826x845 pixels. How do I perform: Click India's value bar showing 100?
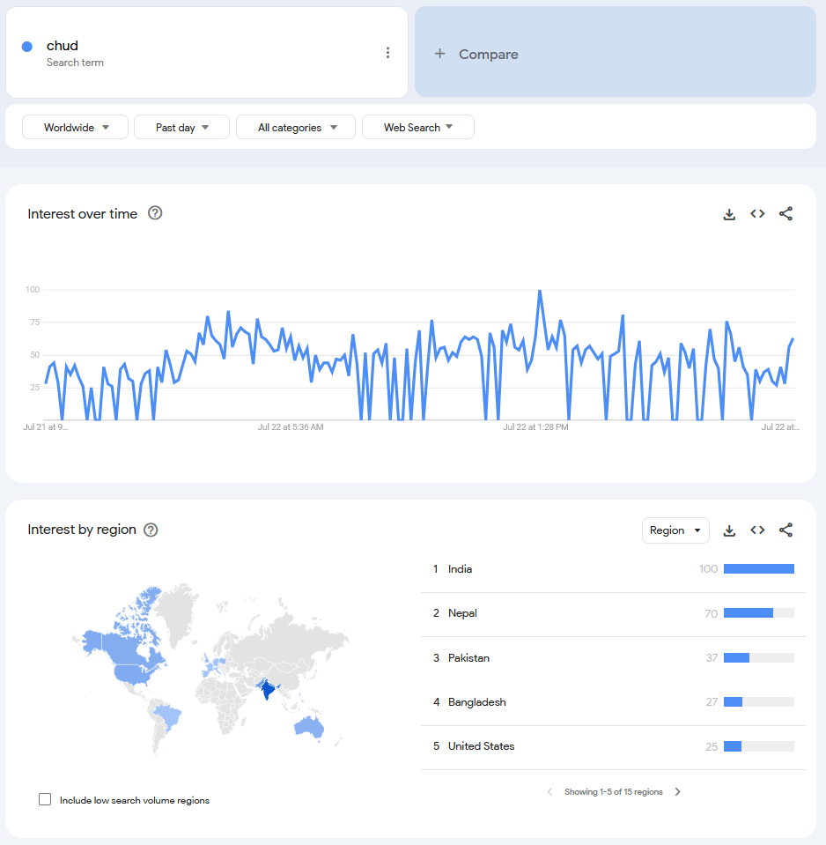coord(759,569)
